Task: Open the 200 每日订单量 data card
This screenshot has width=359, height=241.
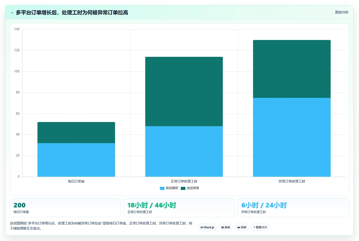Action: tap(66, 208)
